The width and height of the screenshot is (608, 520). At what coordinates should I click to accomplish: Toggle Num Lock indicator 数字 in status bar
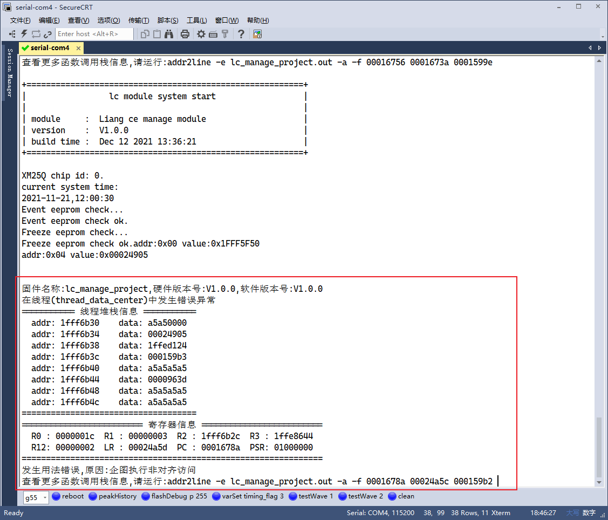pos(588,513)
